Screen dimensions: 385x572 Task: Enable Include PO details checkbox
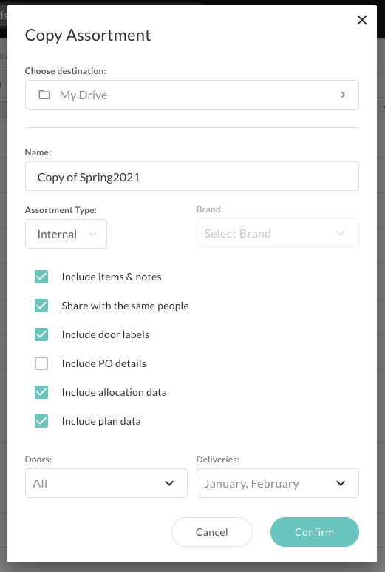pos(41,363)
